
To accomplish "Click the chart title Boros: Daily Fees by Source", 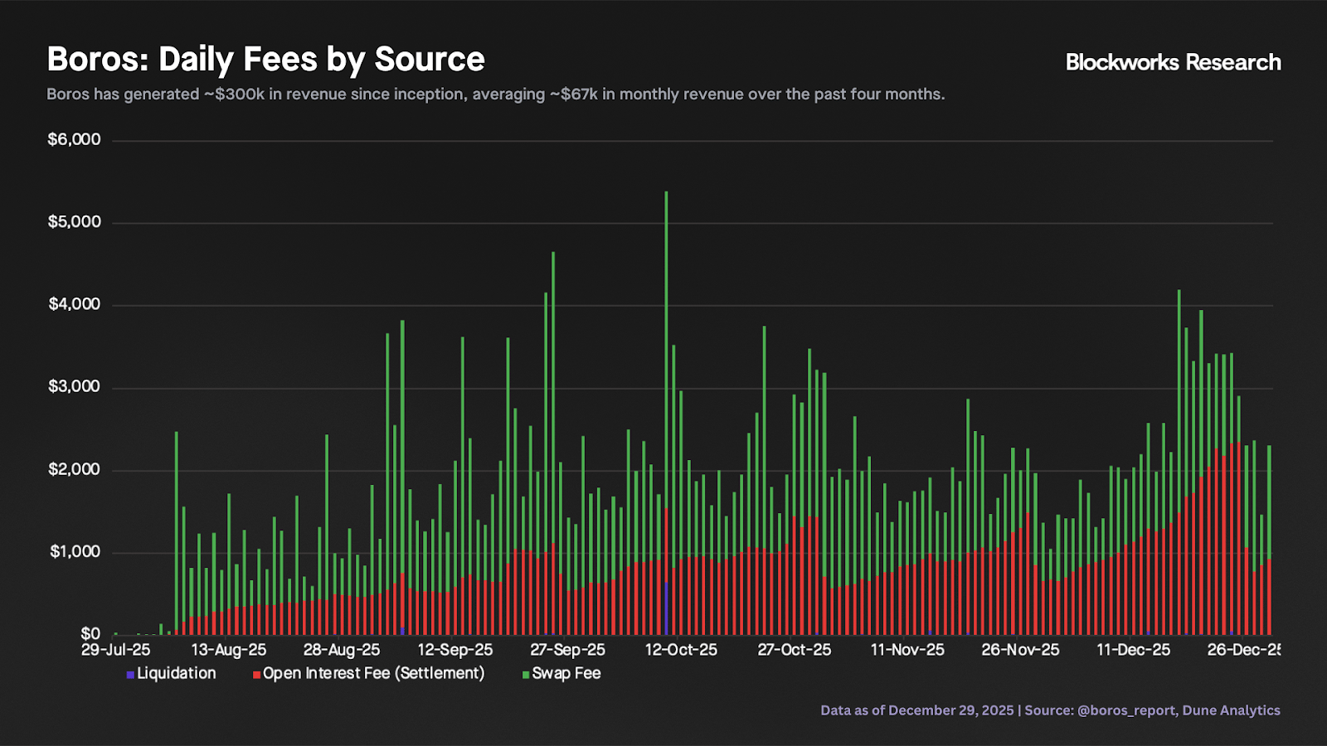I will click(265, 60).
